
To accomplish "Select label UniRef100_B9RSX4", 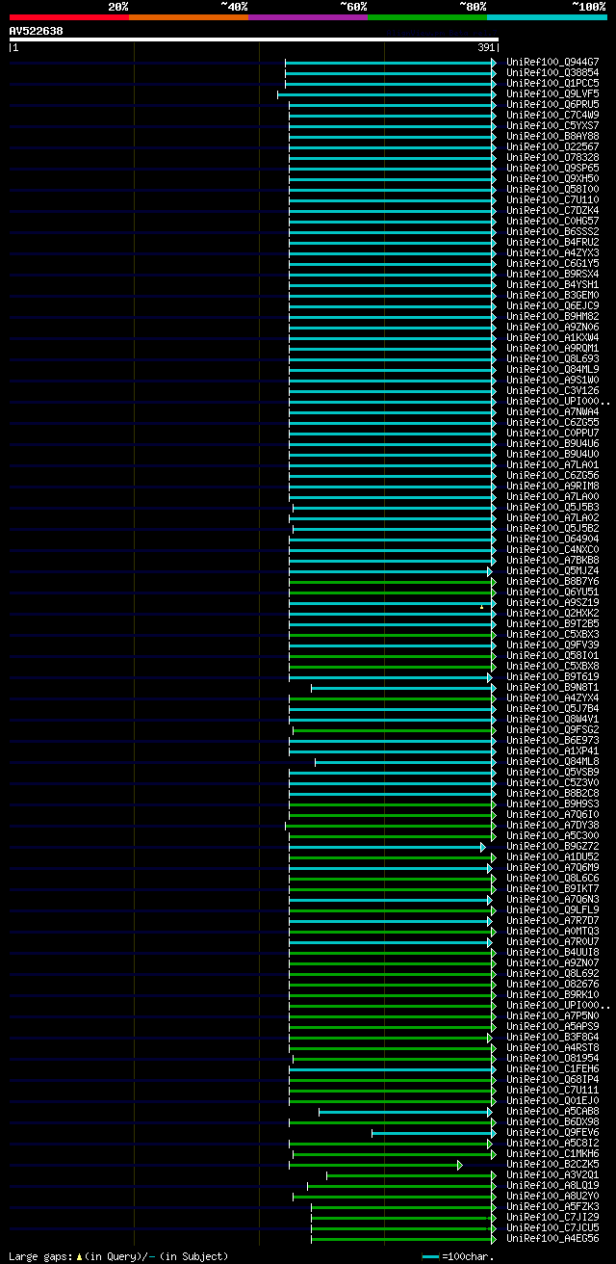I will tap(552, 274).
